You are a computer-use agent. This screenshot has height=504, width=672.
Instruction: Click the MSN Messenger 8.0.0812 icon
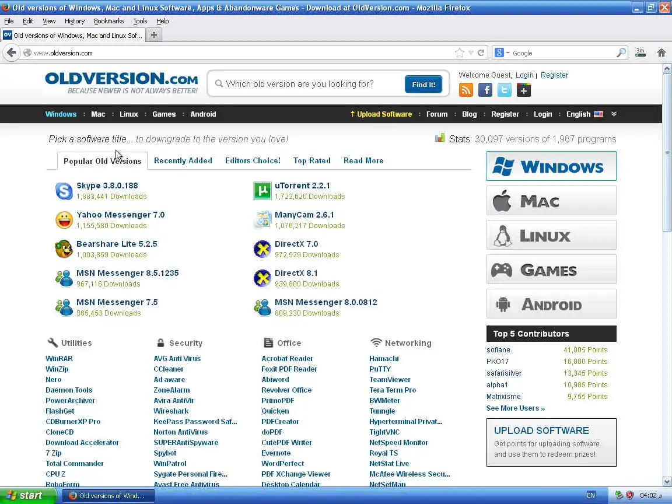262,307
